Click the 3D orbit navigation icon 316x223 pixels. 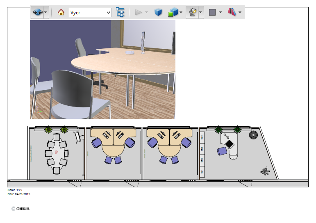(37, 12)
